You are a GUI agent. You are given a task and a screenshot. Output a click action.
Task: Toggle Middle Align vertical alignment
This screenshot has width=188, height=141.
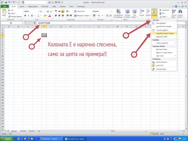59,11
